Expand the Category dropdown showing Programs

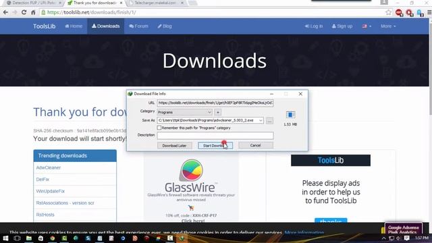(x=184, y=112)
